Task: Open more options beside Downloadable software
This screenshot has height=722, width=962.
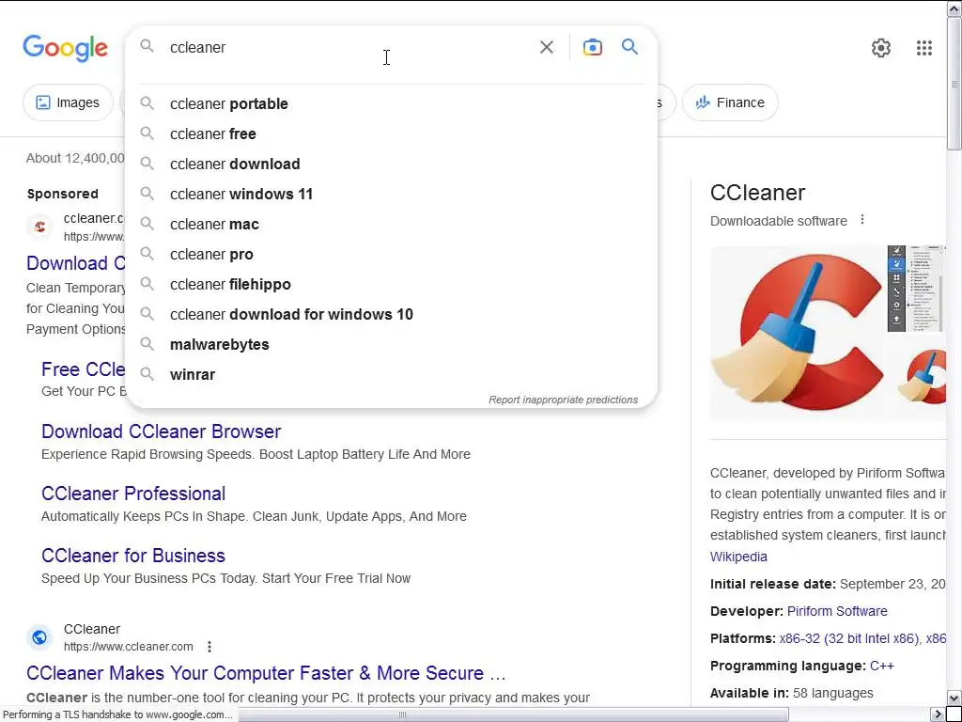Action: tap(862, 221)
